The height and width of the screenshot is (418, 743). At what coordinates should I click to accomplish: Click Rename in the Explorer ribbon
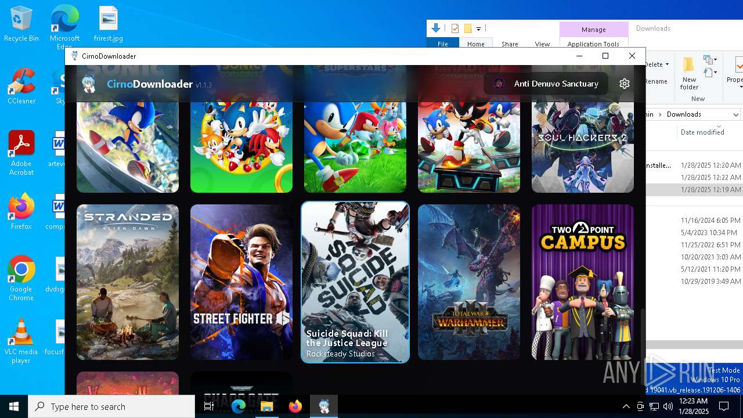coord(657,81)
